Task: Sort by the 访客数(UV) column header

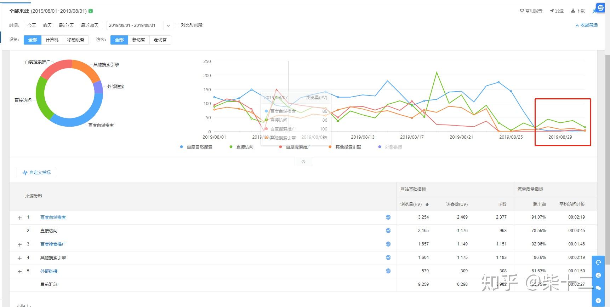Action: [x=457, y=204]
